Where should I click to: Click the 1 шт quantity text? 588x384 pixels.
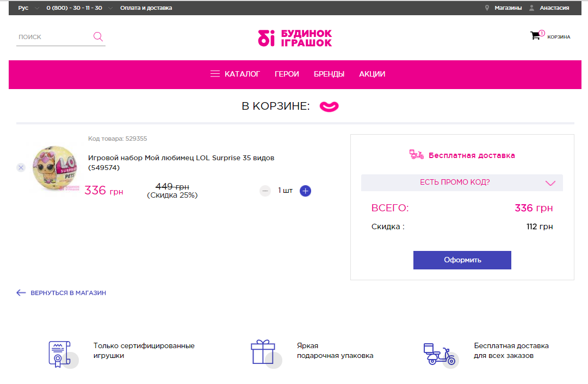tap(286, 191)
